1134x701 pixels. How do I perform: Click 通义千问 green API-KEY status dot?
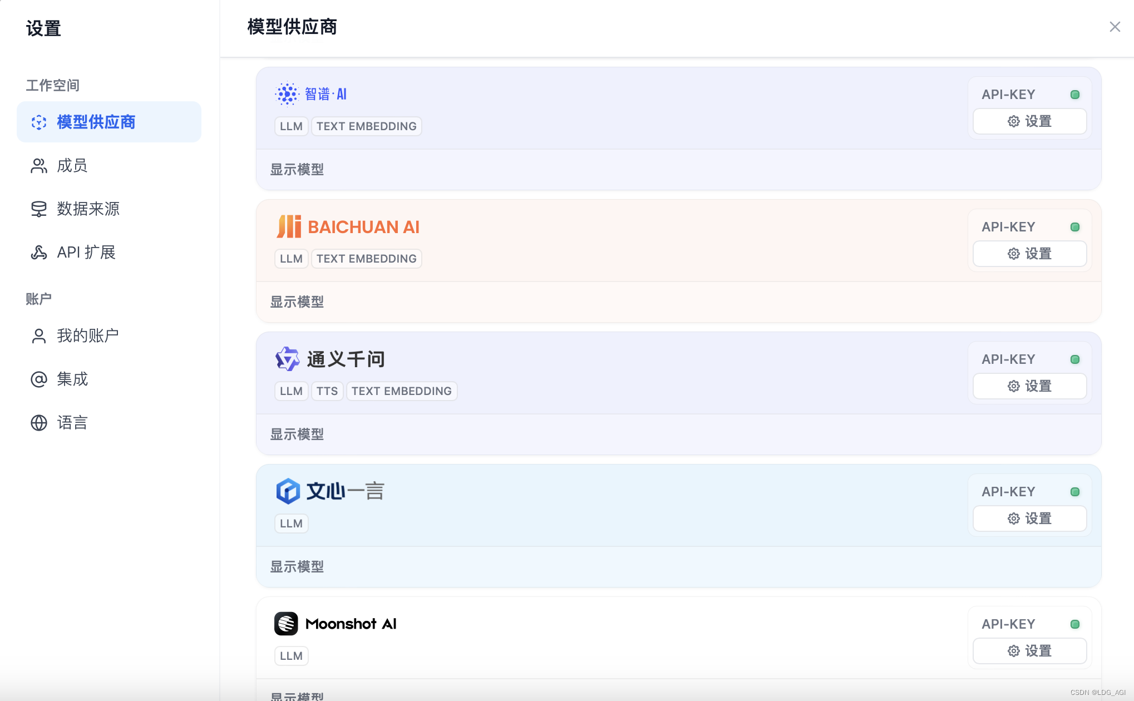[x=1075, y=359]
